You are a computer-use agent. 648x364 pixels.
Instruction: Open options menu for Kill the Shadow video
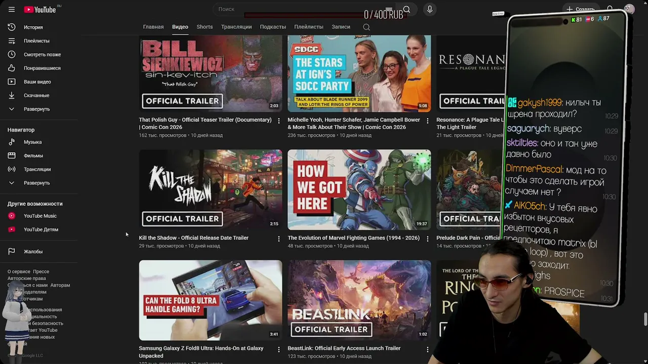pos(278,239)
